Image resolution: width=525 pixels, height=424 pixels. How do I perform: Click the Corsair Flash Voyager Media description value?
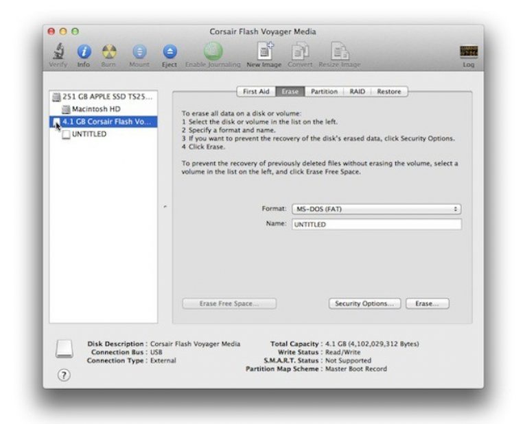195,344
